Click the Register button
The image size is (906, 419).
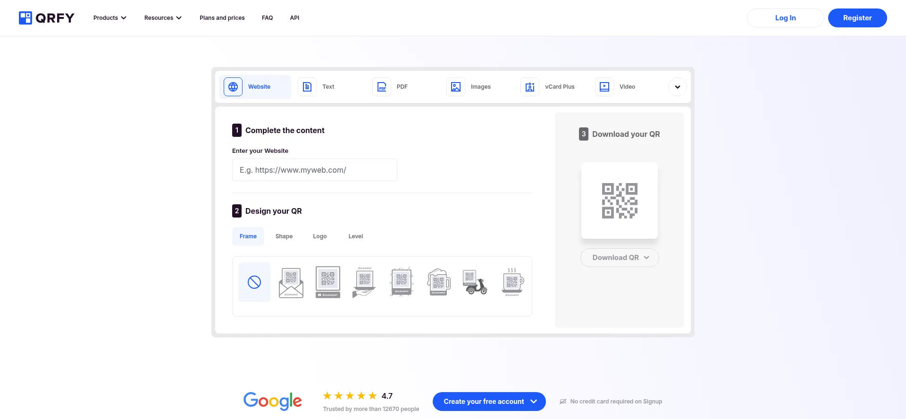click(857, 18)
